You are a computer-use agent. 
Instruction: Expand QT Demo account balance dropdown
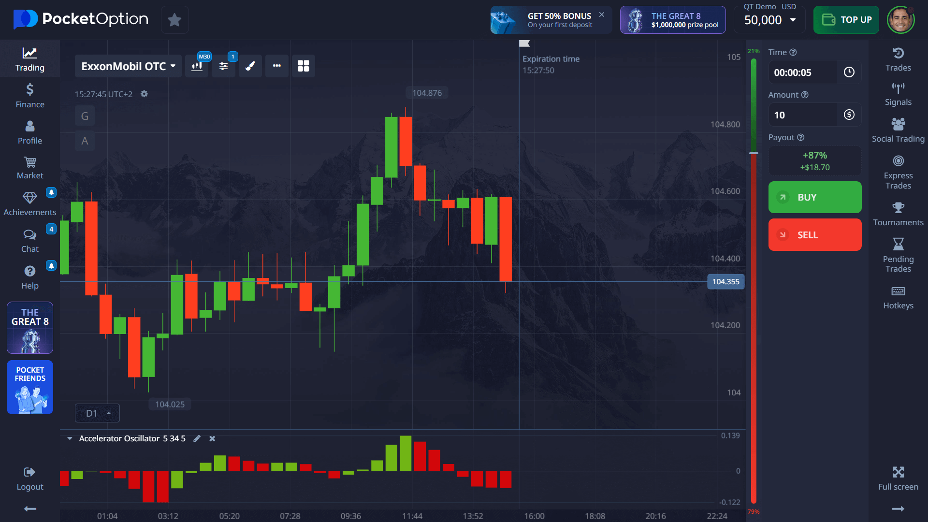coord(769,20)
